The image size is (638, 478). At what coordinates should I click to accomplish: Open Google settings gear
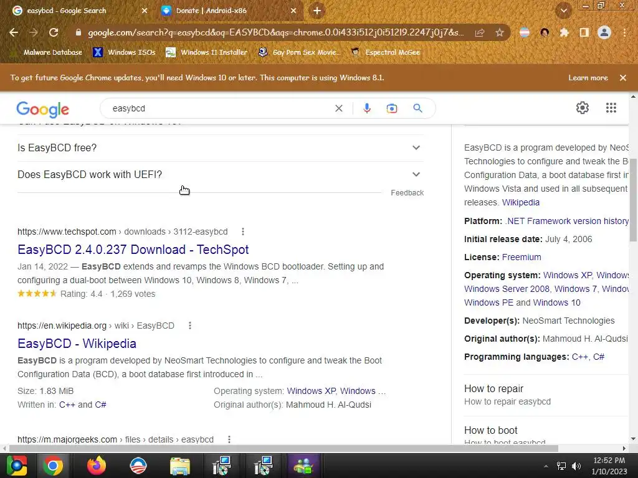pyautogui.click(x=583, y=108)
